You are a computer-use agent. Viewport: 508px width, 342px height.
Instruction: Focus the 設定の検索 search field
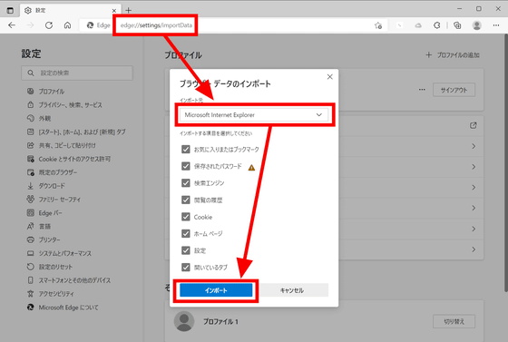pyautogui.click(x=77, y=73)
